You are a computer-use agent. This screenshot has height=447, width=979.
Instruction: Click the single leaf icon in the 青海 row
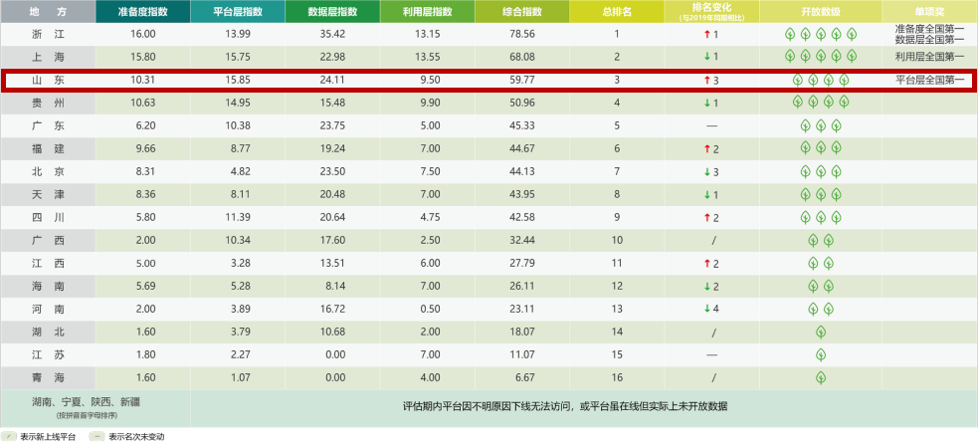click(821, 377)
